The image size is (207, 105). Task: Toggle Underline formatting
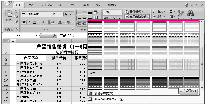pyautogui.click(x=35, y=22)
